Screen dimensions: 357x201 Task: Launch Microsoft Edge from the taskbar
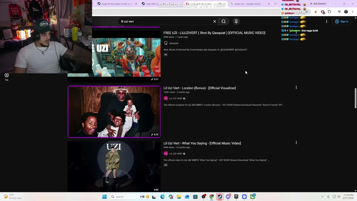tap(163, 197)
